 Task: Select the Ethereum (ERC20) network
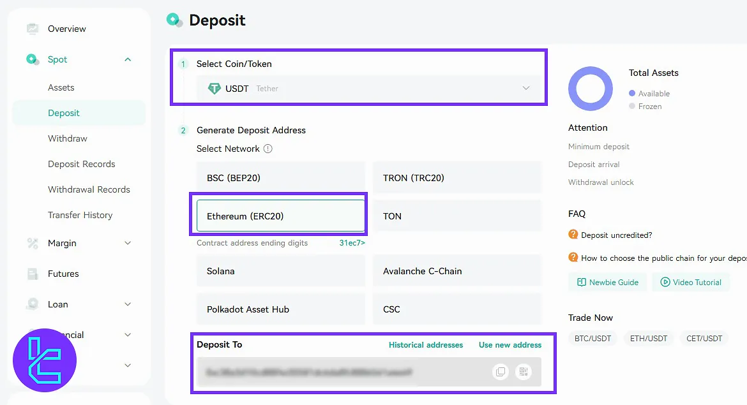point(280,216)
